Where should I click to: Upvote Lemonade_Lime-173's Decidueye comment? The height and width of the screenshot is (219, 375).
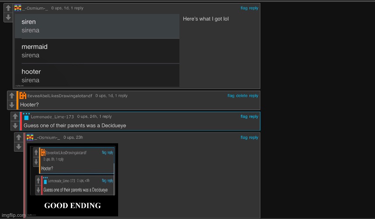coord(15,117)
